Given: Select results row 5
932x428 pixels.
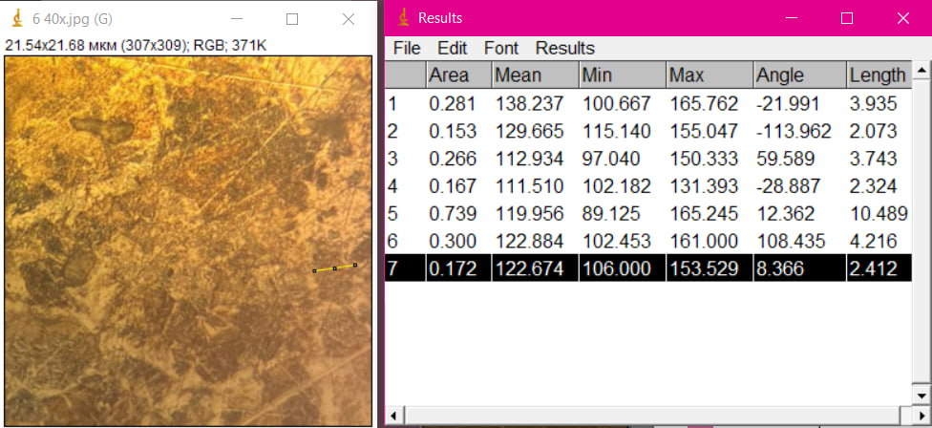Looking at the screenshot, I should coord(647,214).
